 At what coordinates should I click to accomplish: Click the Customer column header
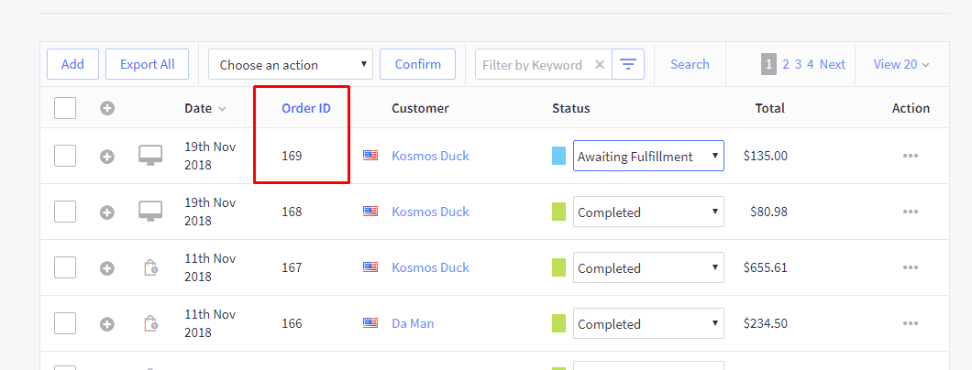click(x=420, y=108)
